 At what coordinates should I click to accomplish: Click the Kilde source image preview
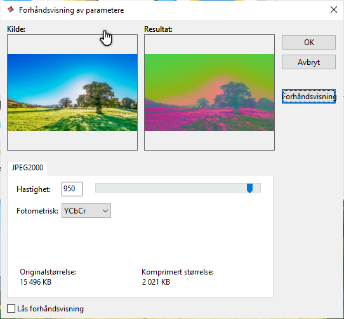(72, 92)
